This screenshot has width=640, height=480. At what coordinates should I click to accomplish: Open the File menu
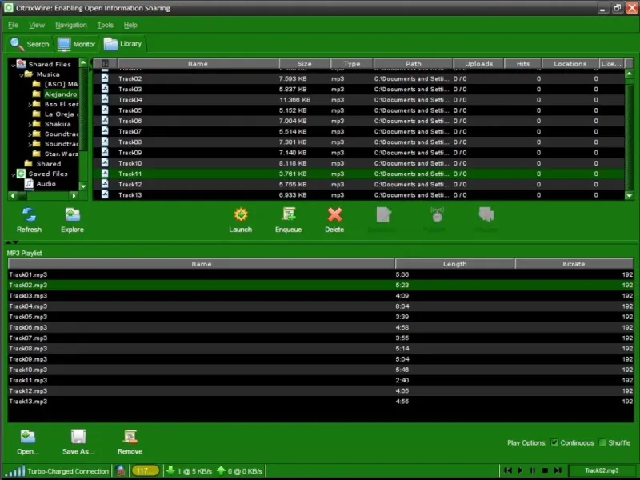point(13,26)
